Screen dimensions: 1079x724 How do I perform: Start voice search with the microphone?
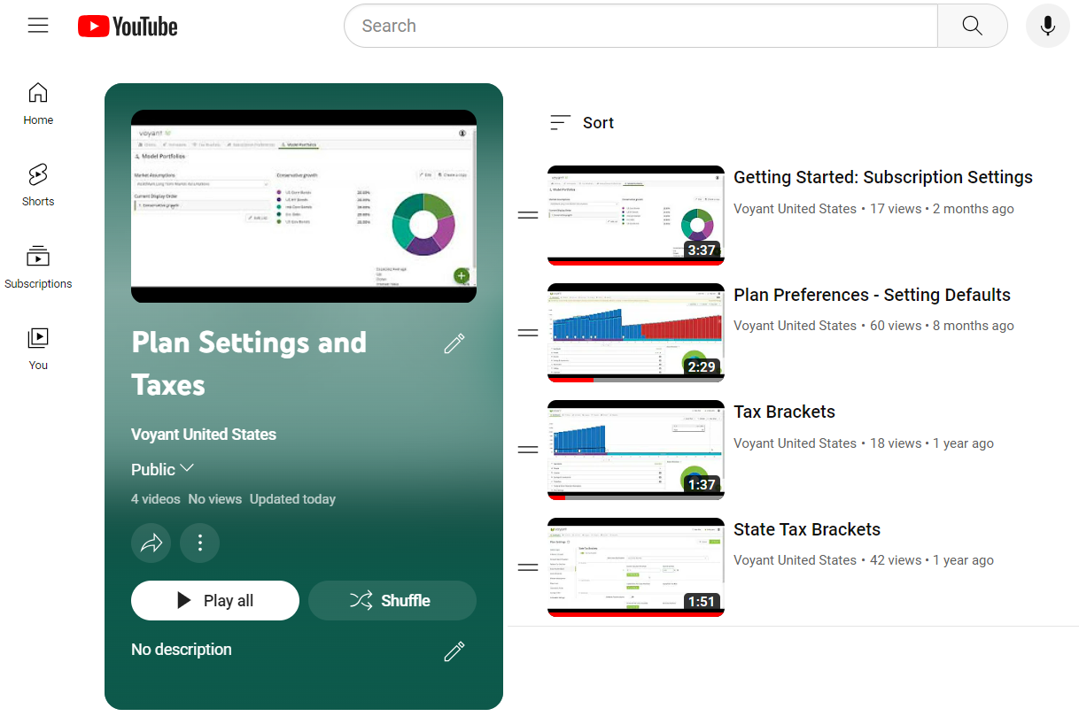coord(1048,26)
